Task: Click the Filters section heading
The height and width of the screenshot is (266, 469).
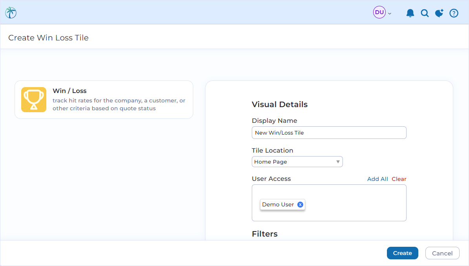Action: click(265, 234)
